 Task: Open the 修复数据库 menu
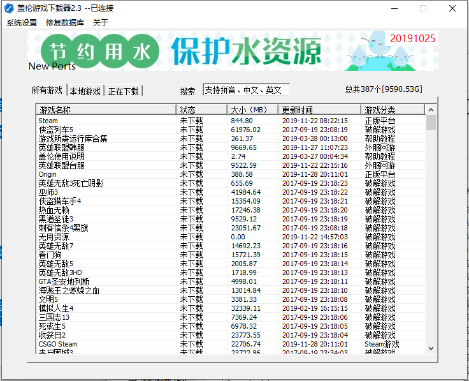(65, 22)
